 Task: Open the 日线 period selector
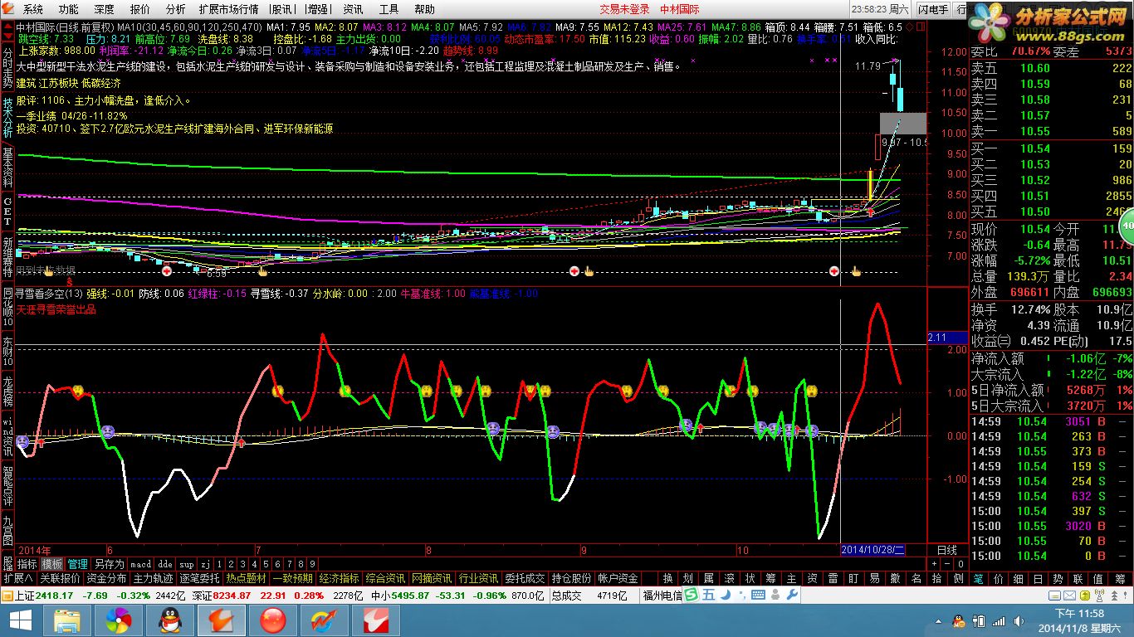coord(946,550)
